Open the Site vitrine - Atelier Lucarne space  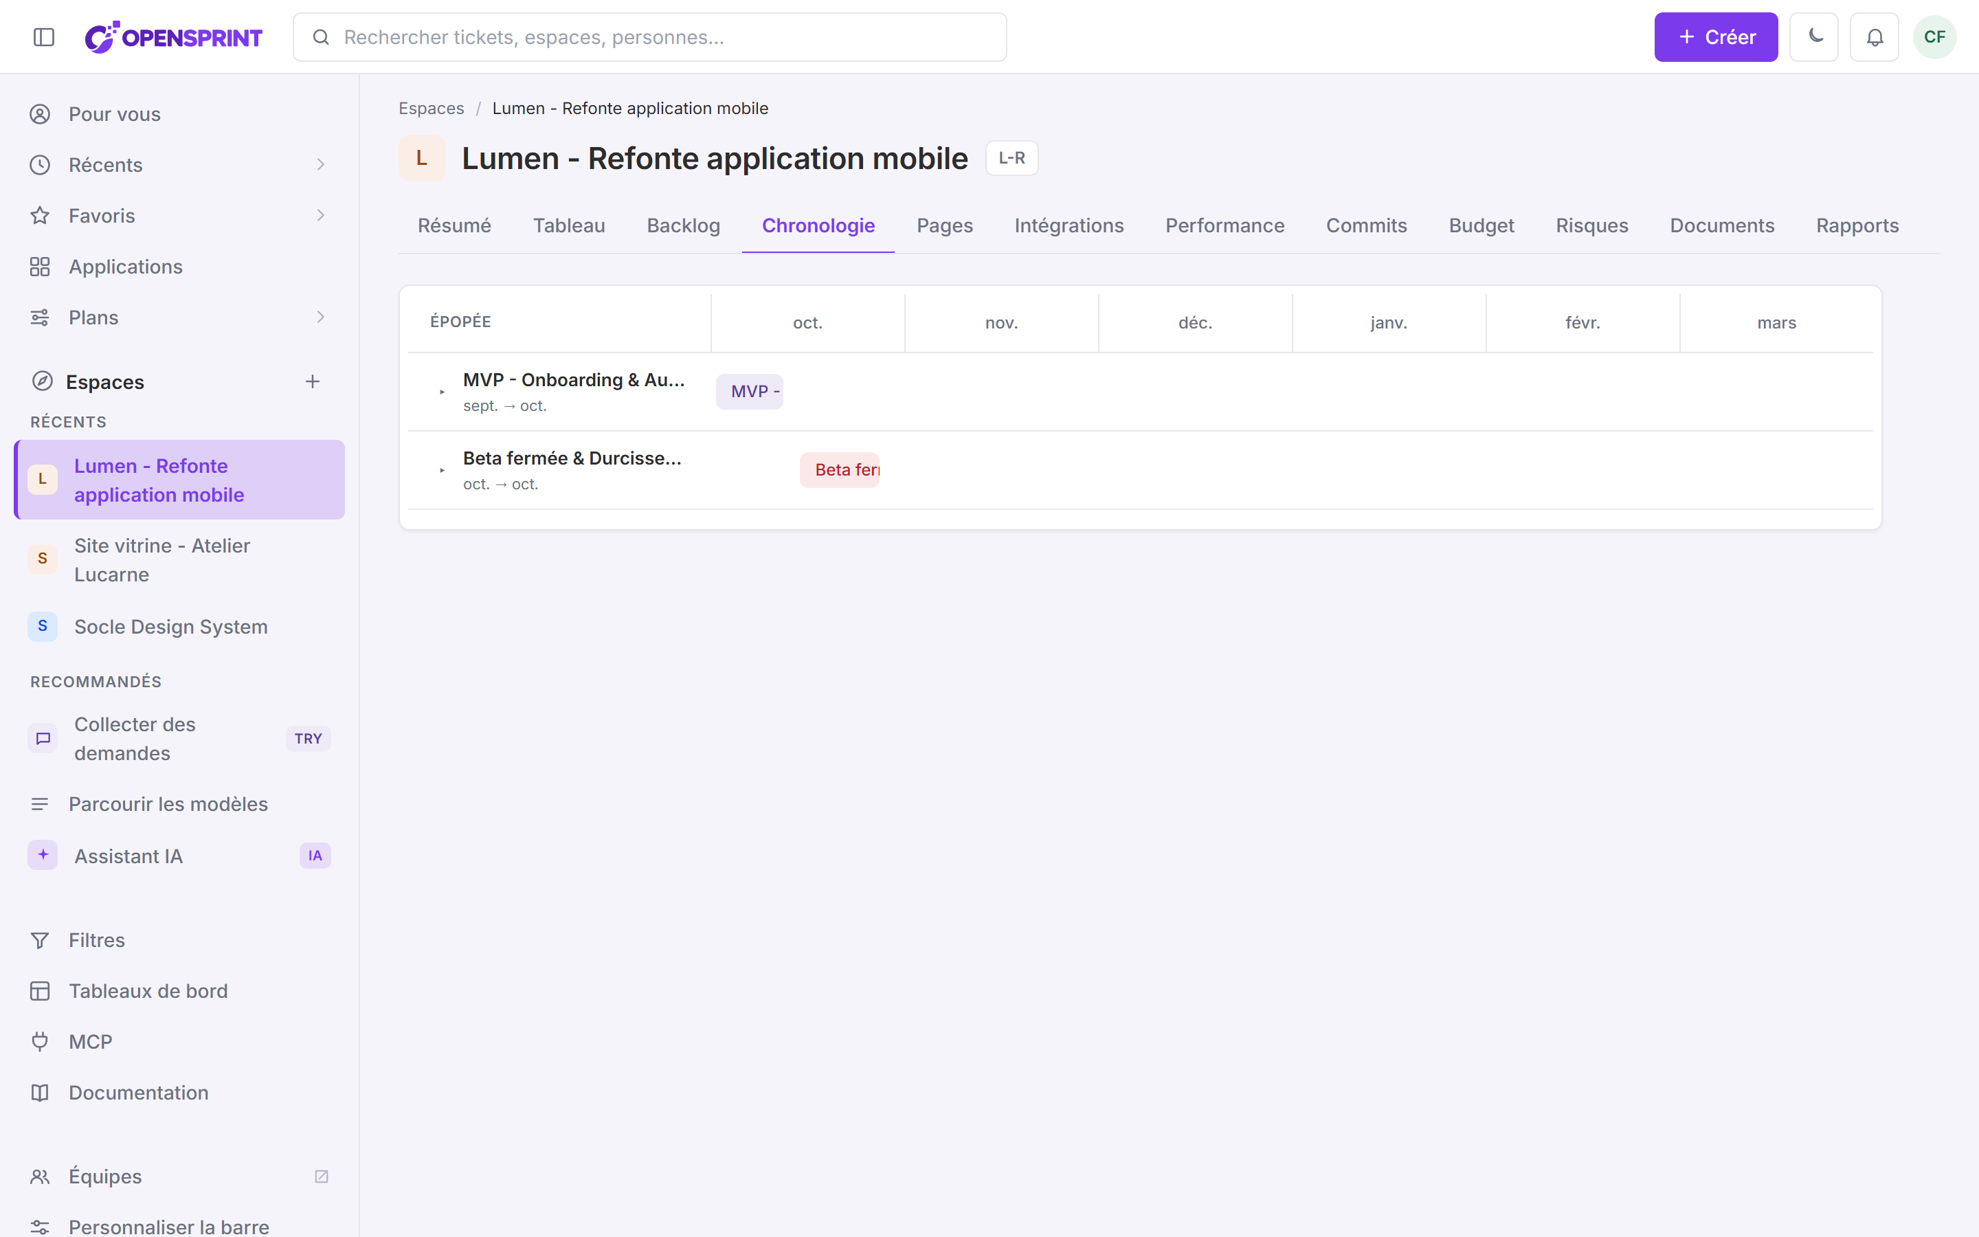pos(179,559)
